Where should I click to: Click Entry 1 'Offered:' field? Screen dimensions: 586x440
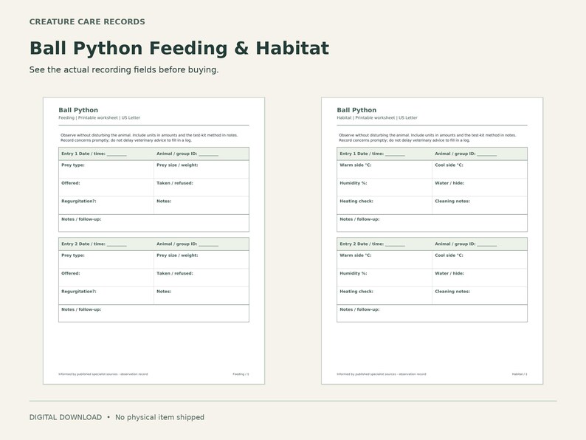[106, 188]
